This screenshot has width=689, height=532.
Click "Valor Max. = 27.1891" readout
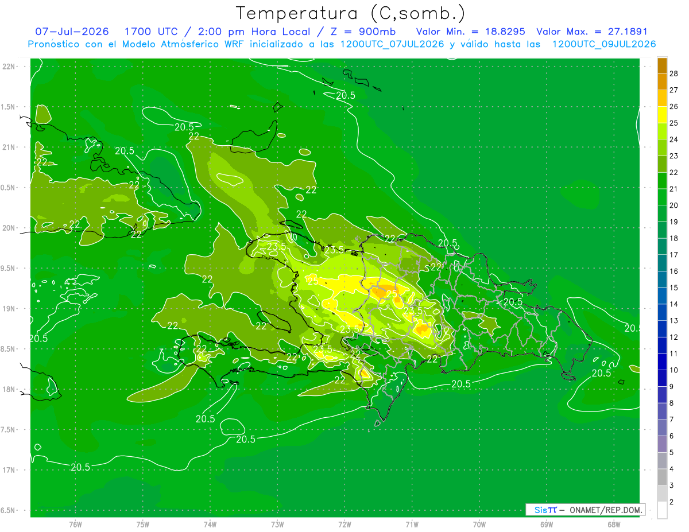[x=592, y=32]
